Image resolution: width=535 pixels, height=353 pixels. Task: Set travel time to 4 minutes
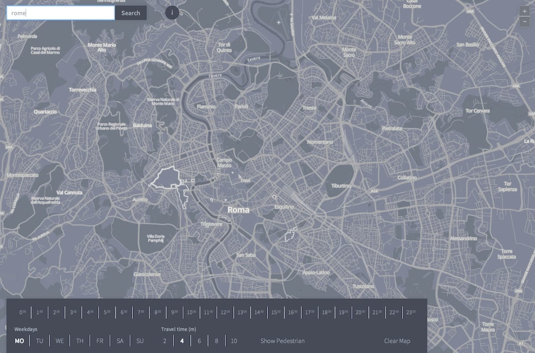point(182,341)
